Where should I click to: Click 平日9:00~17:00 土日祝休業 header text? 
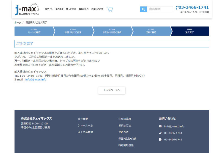click(x=195, y=12)
